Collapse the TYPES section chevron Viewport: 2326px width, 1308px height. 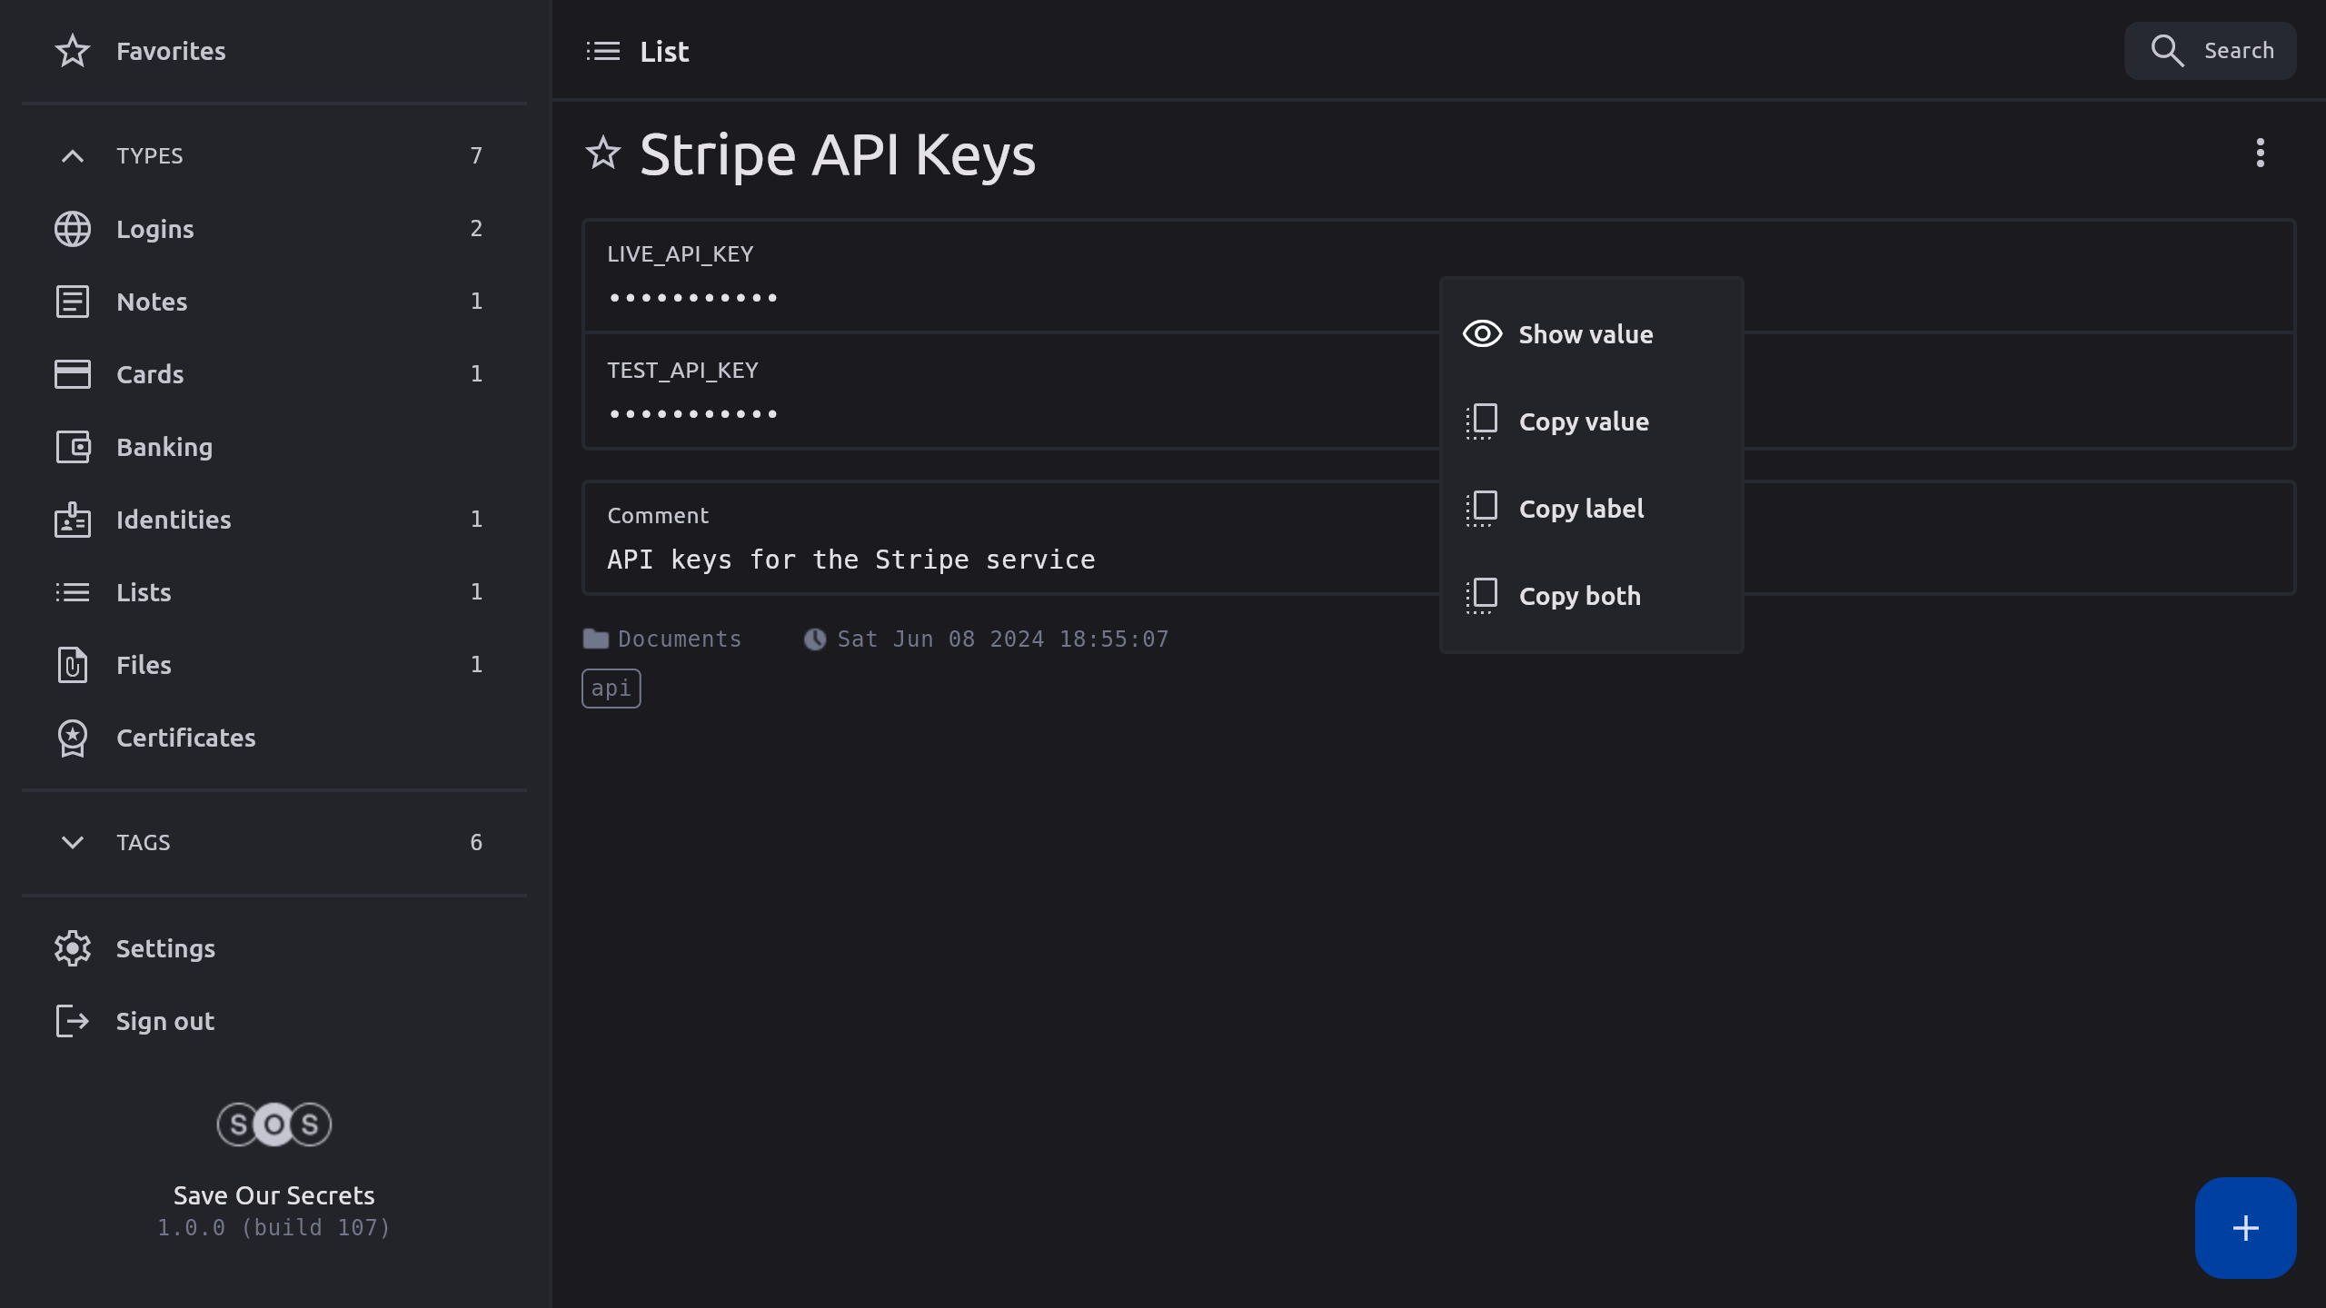click(x=73, y=156)
